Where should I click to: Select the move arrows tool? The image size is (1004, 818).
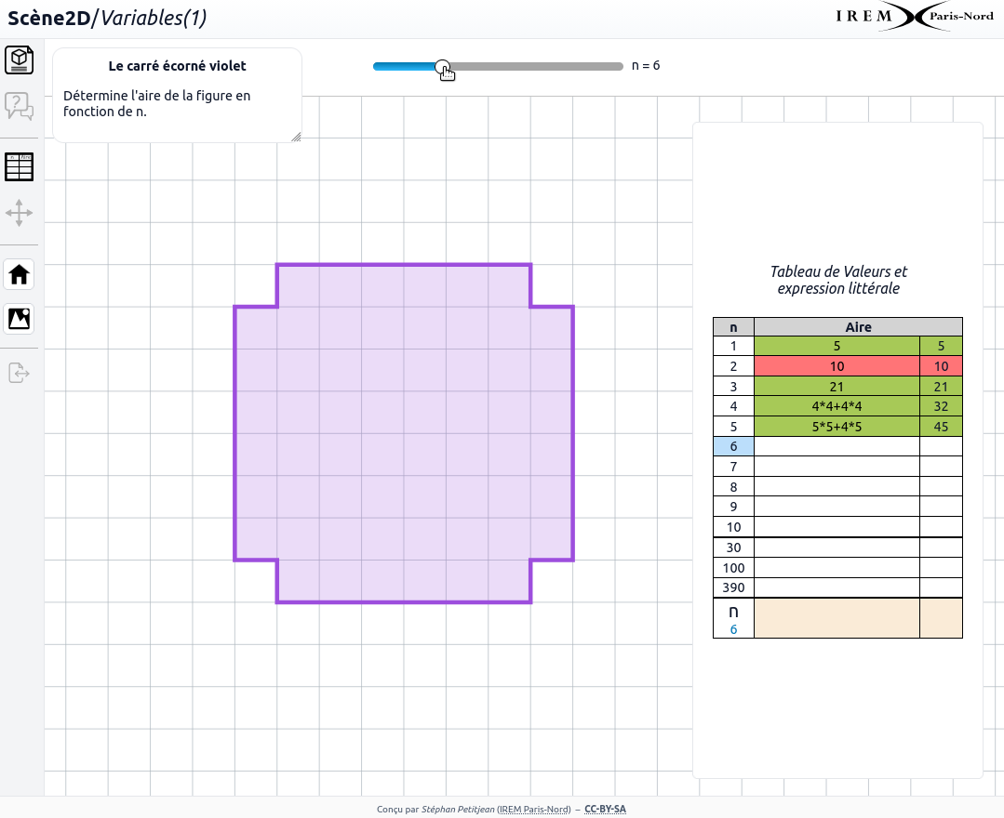[20, 213]
